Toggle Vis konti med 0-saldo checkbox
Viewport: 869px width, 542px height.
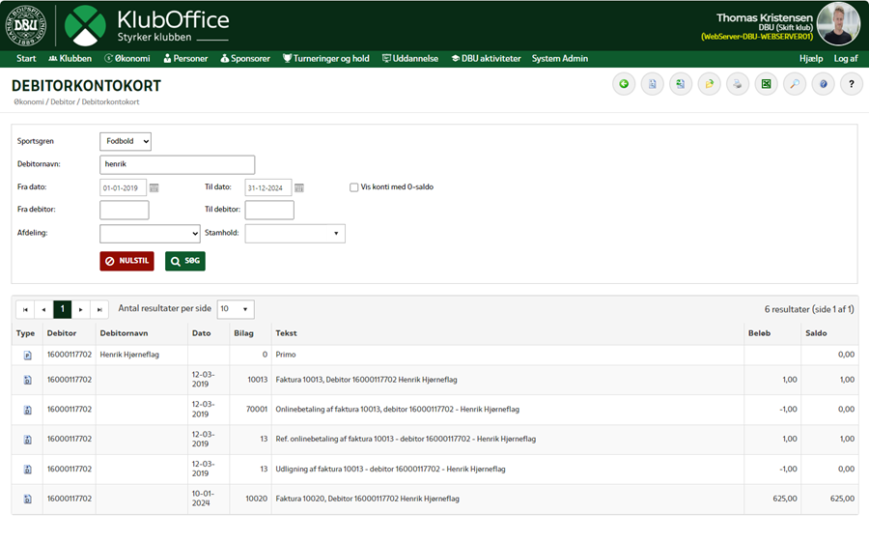point(353,187)
